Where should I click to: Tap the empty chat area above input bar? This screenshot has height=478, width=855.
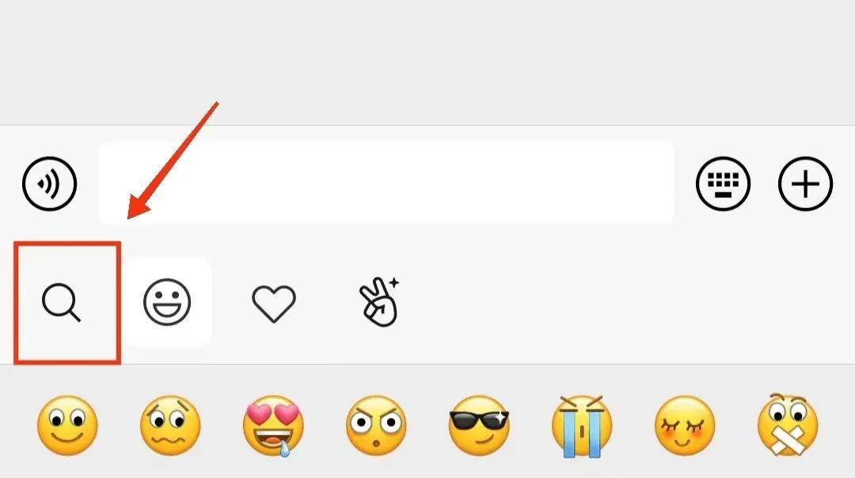click(427, 63)
